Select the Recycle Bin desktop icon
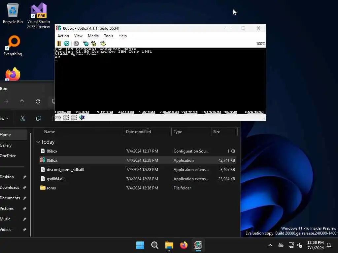 pyautogui.click(x=13, y=13)
